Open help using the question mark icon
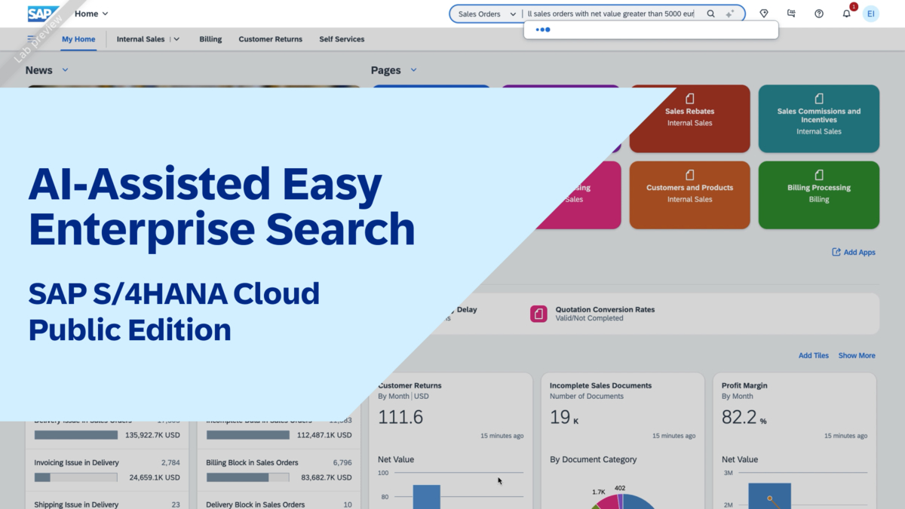The width and height of the screenshot is (905, 509). [x=818, y=14]
